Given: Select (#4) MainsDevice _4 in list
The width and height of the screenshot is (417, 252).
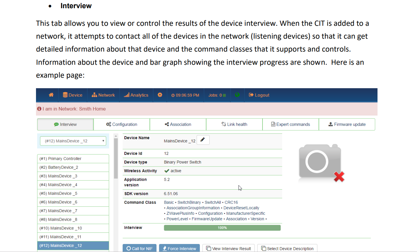Looking at the screenshot, I should (x=73, y=185).
